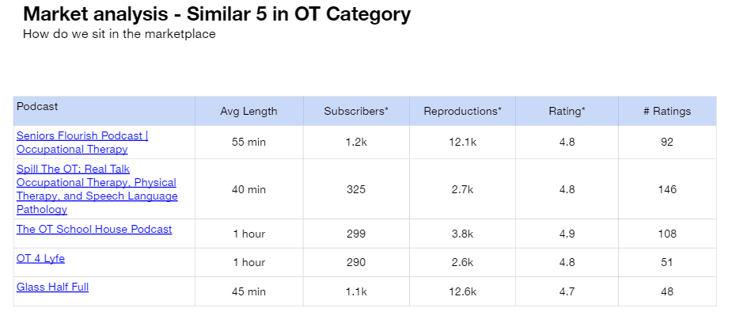Select the 4.9 rating cell
732x331 pixels.
pos(567,234)
